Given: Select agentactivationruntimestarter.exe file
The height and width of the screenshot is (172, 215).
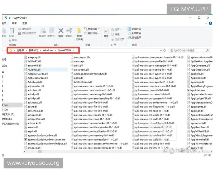Looking at the screenshot, I should pos(45,140).
